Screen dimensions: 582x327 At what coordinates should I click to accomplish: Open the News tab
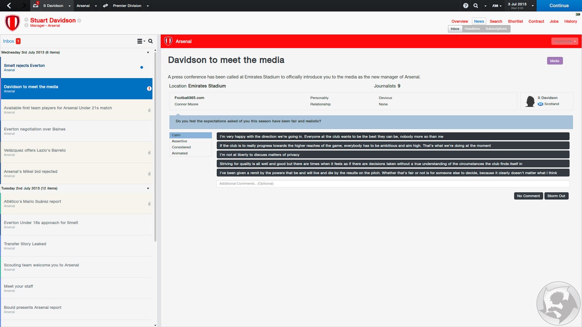(x=479, y=21)
